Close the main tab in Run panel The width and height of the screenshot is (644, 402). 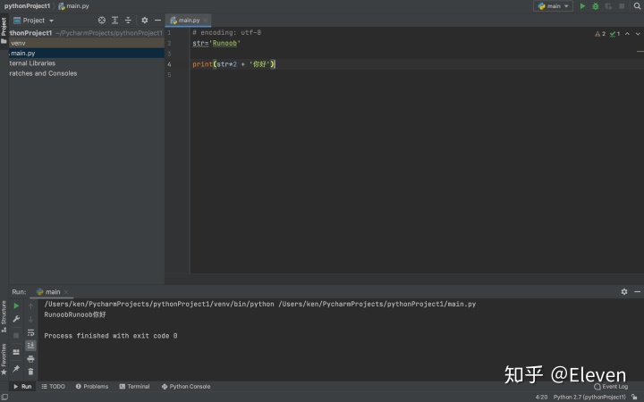66,292
